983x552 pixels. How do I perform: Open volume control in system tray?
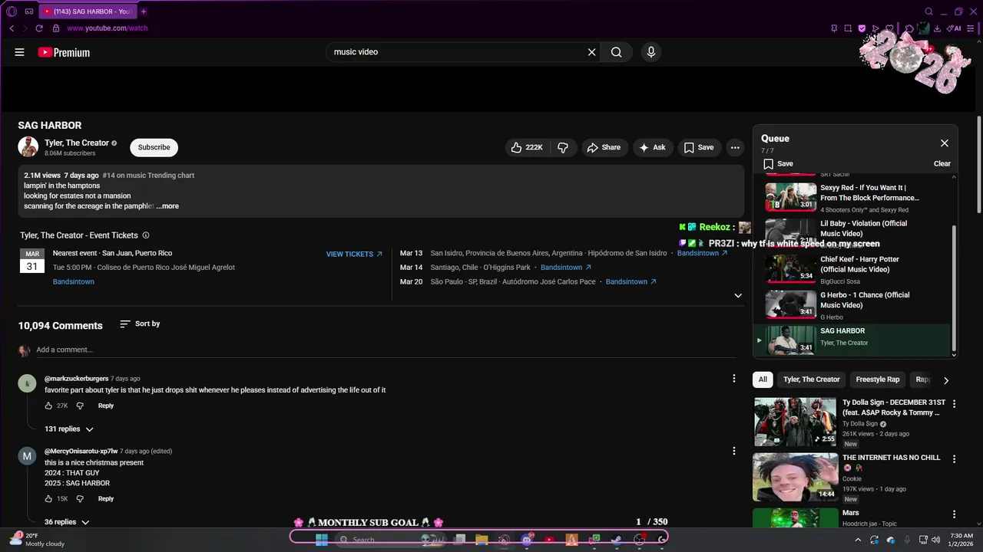tap(936, 540)
